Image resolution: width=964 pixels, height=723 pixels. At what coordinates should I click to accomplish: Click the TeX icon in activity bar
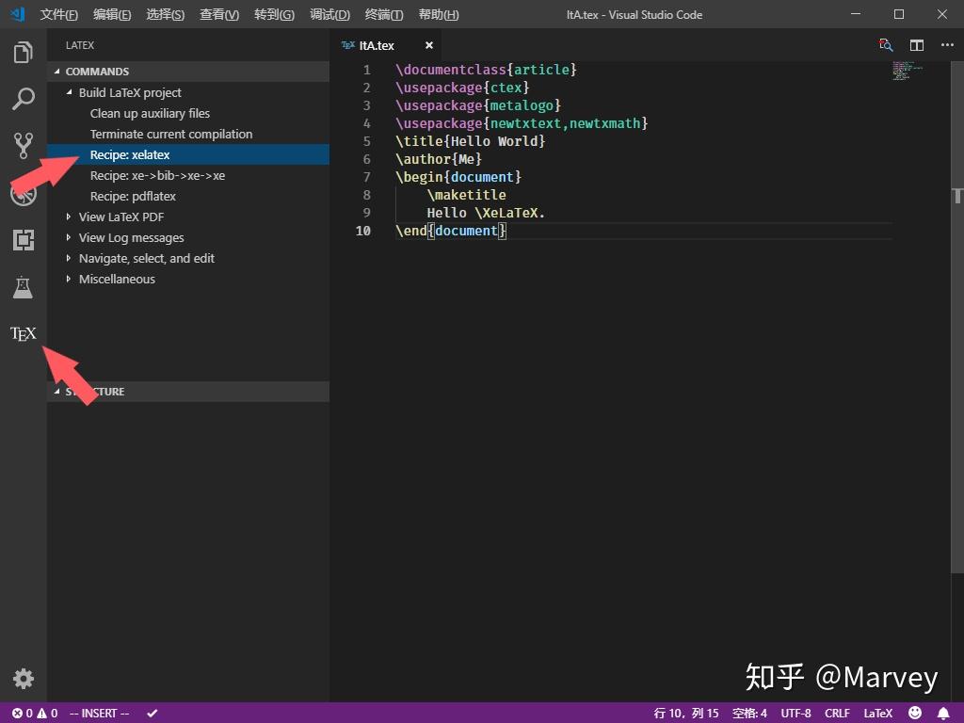click(x=23, y=333)
